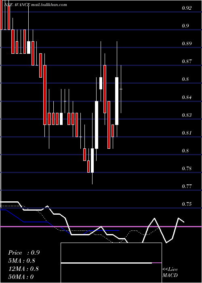Screen dimensions: 202x283
Task: Click the 0.77 price axis label
Action: (187, 186)
